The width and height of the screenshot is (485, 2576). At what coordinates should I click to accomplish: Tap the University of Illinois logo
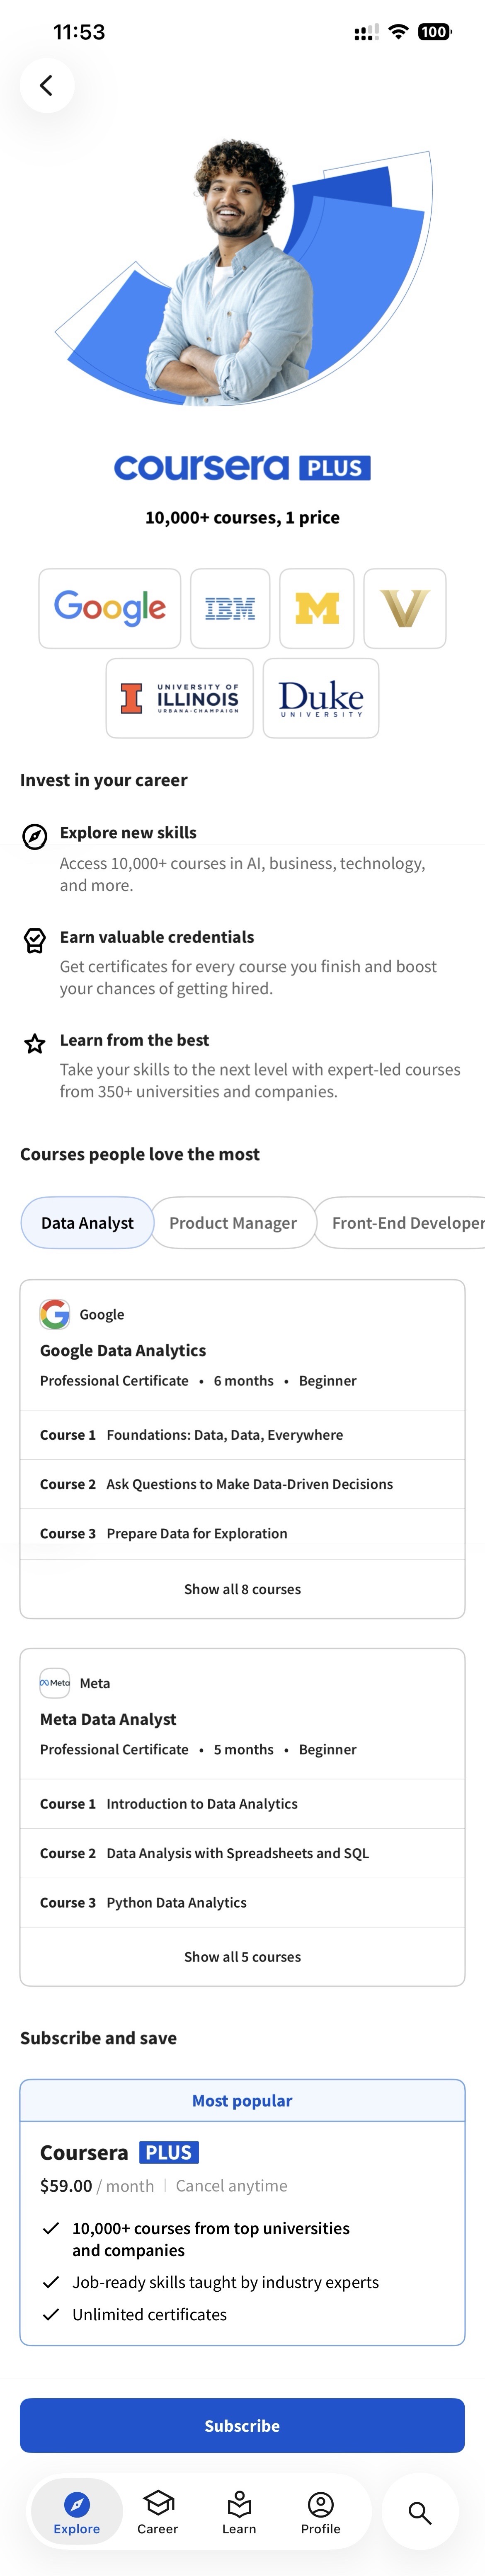click(180, 698)
